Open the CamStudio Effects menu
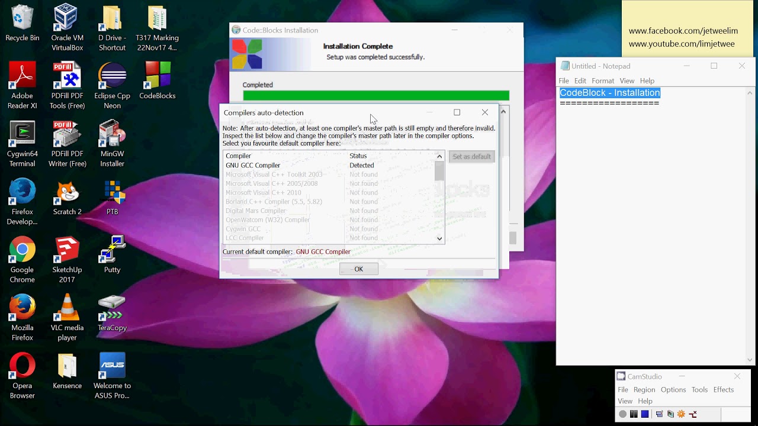The image size is (758, 426). tap(723, 390)
